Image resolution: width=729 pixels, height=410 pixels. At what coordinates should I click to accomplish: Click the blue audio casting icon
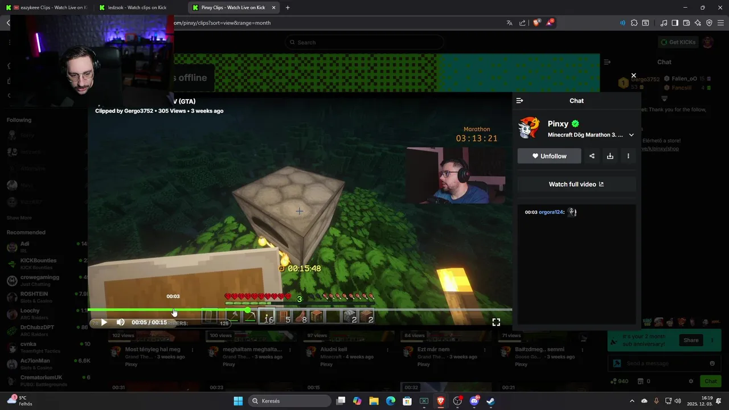(622, 23)
